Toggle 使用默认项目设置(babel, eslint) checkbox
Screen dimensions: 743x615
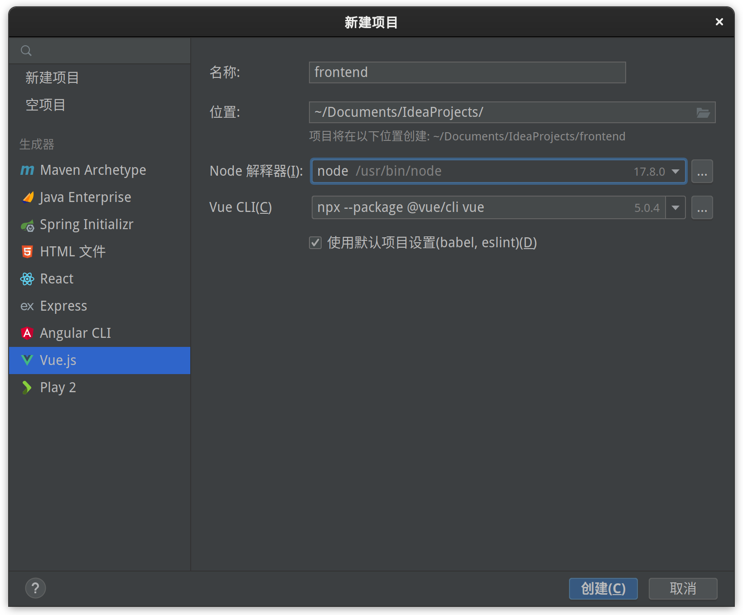point(315,243)
